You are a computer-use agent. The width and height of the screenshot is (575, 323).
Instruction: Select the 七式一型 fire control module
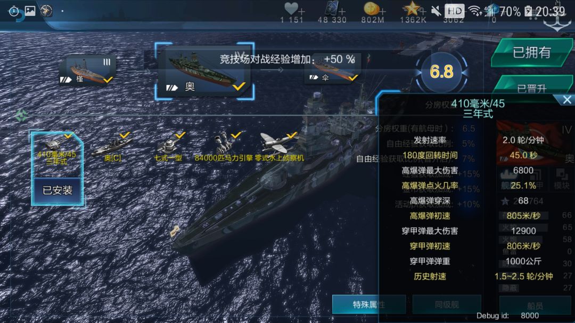(x=168, y=147)
